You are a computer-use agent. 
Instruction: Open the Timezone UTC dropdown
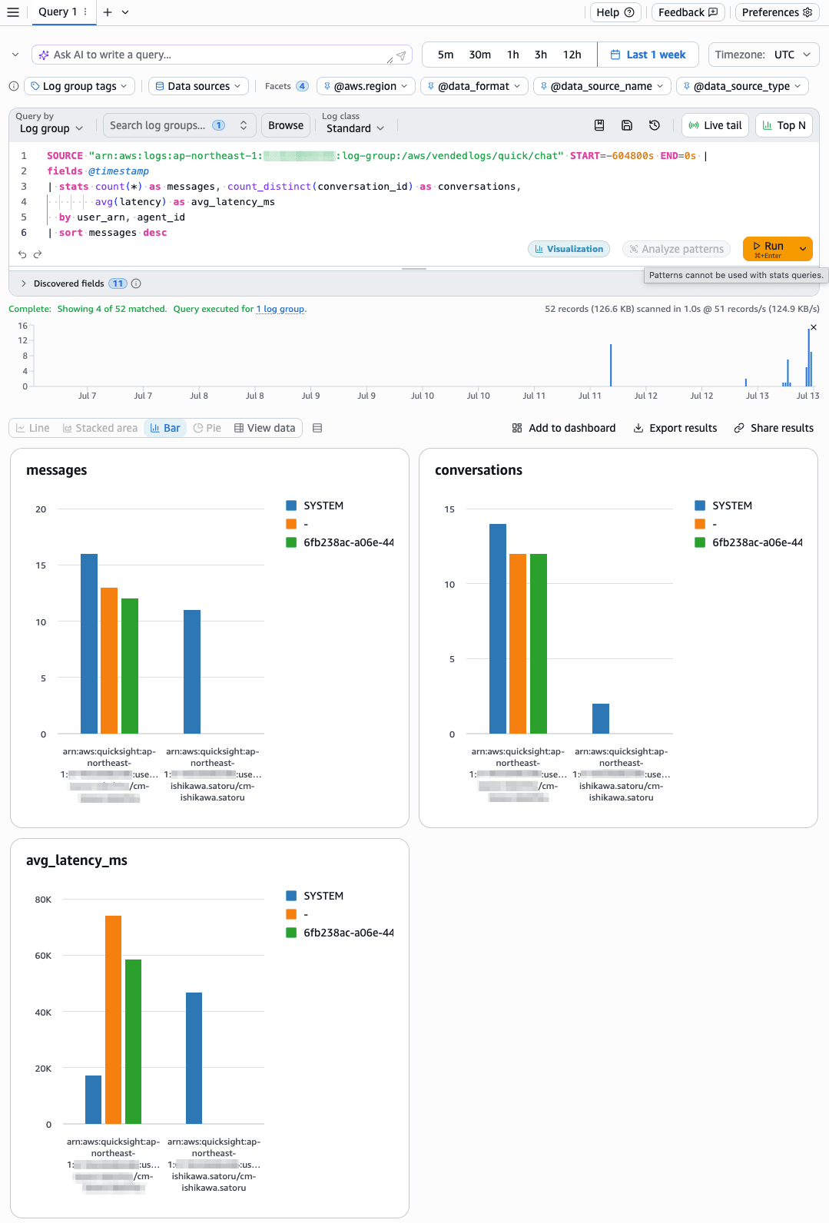pos(764,55)
